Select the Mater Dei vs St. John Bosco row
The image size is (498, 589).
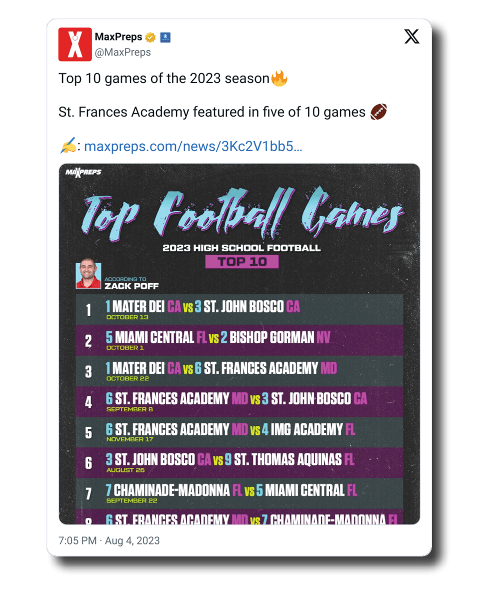point(239,309)
